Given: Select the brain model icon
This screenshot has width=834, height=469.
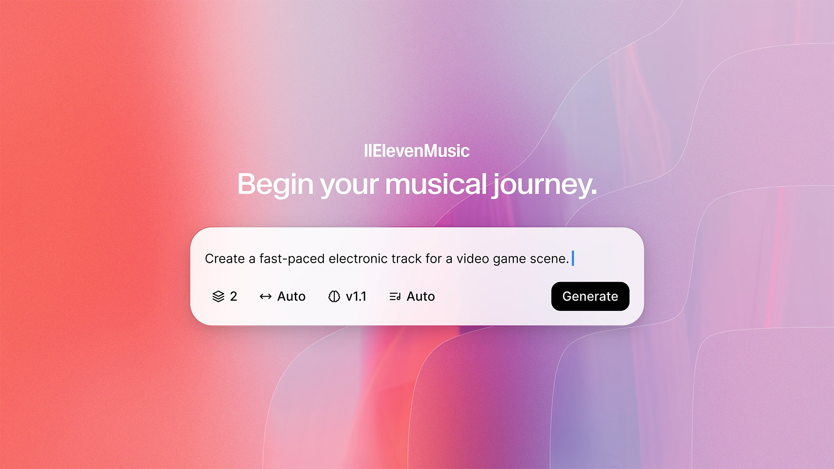Looking at the screenshot, I should pos(334,296).
